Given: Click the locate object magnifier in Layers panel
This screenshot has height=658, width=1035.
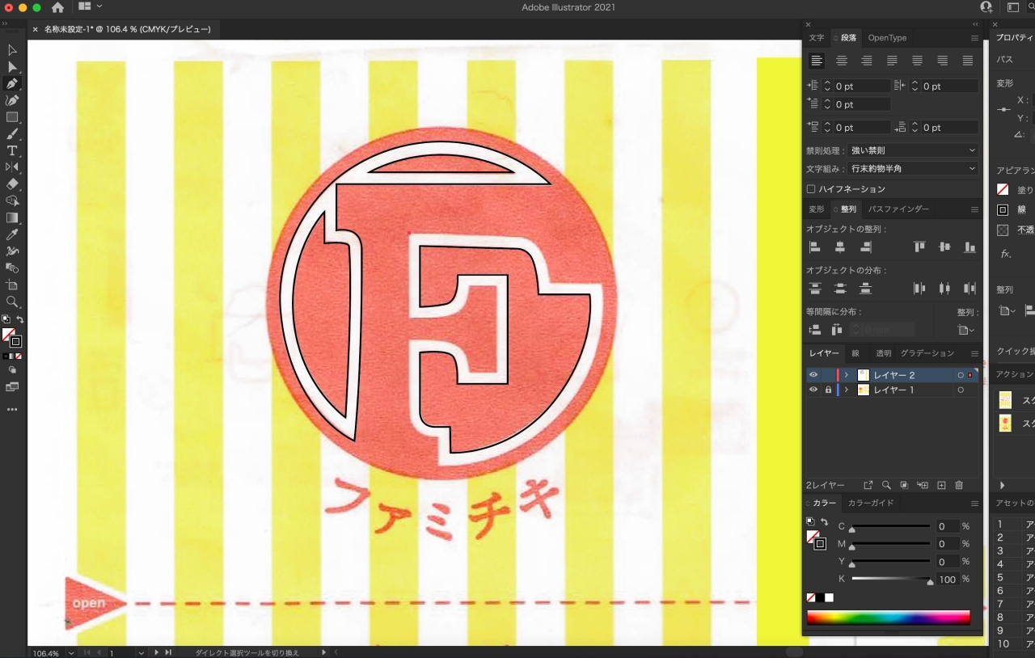Looking at the screenshot, I should (886, 485).
